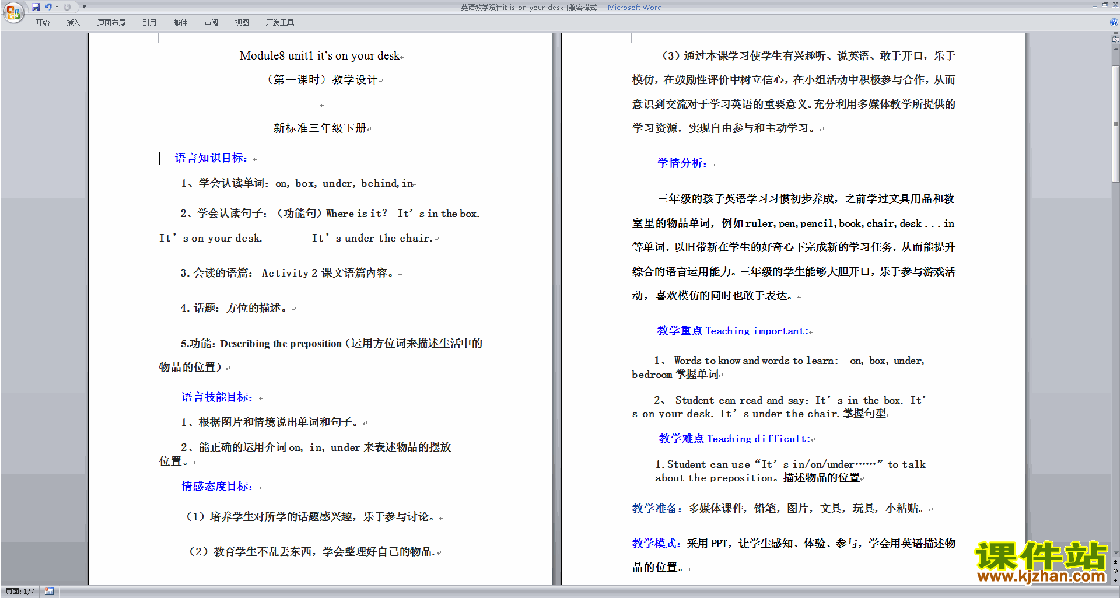Click the vertical scrollbar thumb

click(1115, 124)
